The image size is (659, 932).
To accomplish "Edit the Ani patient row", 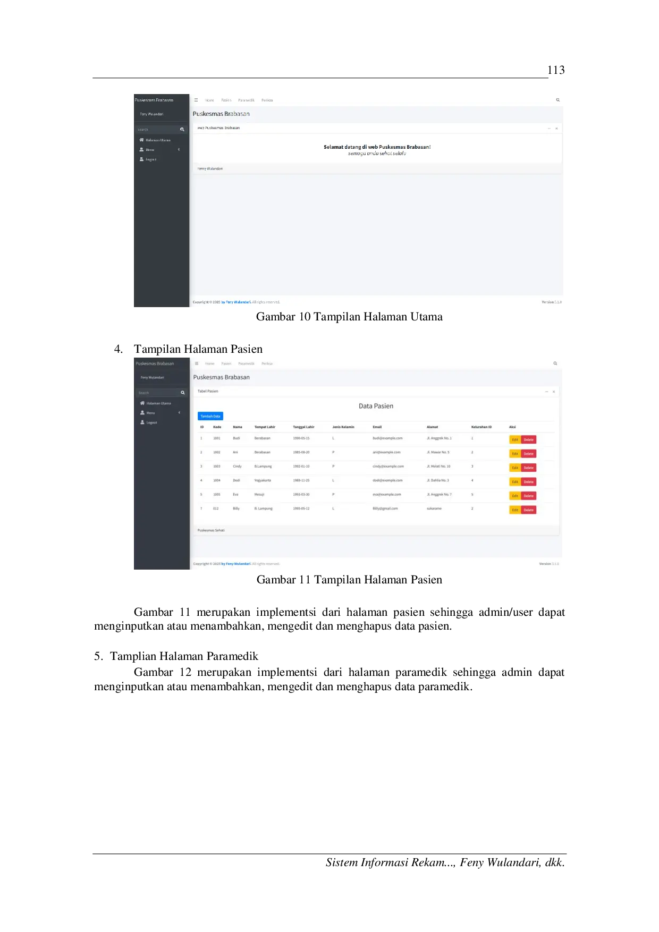I will click(x=515, y=454).
